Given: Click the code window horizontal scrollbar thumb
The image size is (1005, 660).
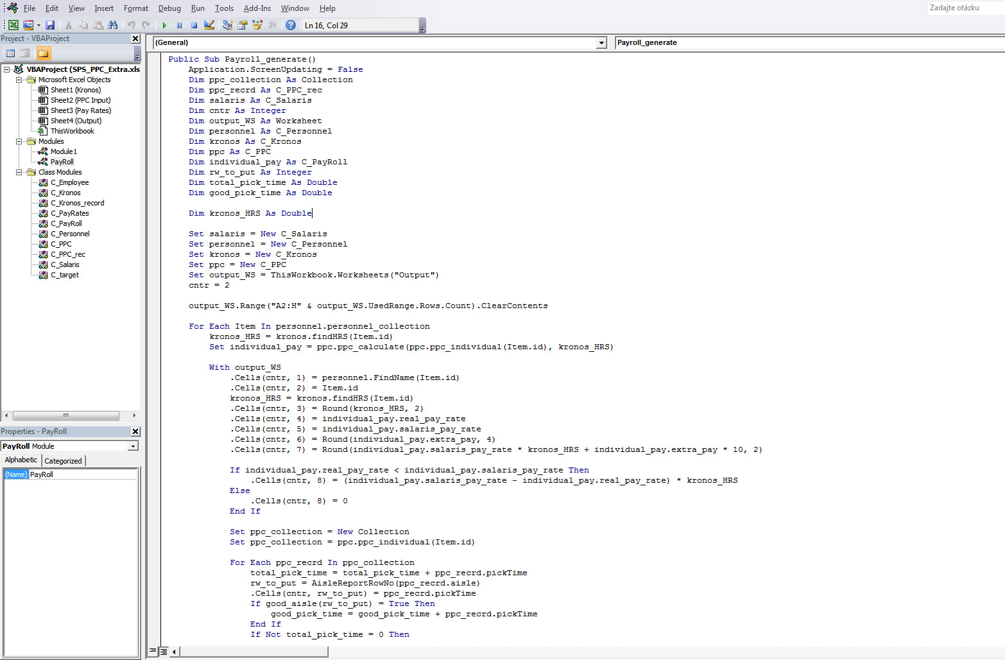Looking at the screenshot, I should [254, 651].
